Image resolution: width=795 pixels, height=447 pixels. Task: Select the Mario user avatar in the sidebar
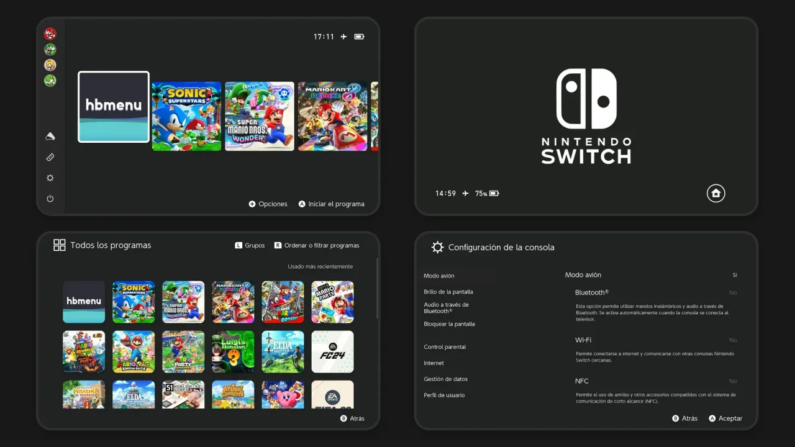[x=50, y=34]
